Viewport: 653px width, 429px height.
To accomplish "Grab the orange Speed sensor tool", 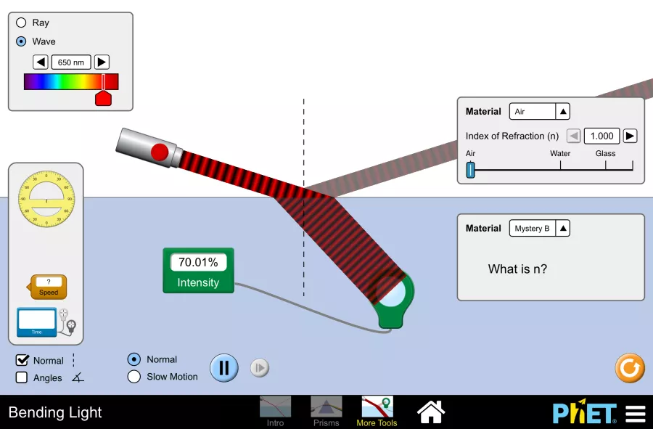I will pyautogui.click(x=47, y=287).
